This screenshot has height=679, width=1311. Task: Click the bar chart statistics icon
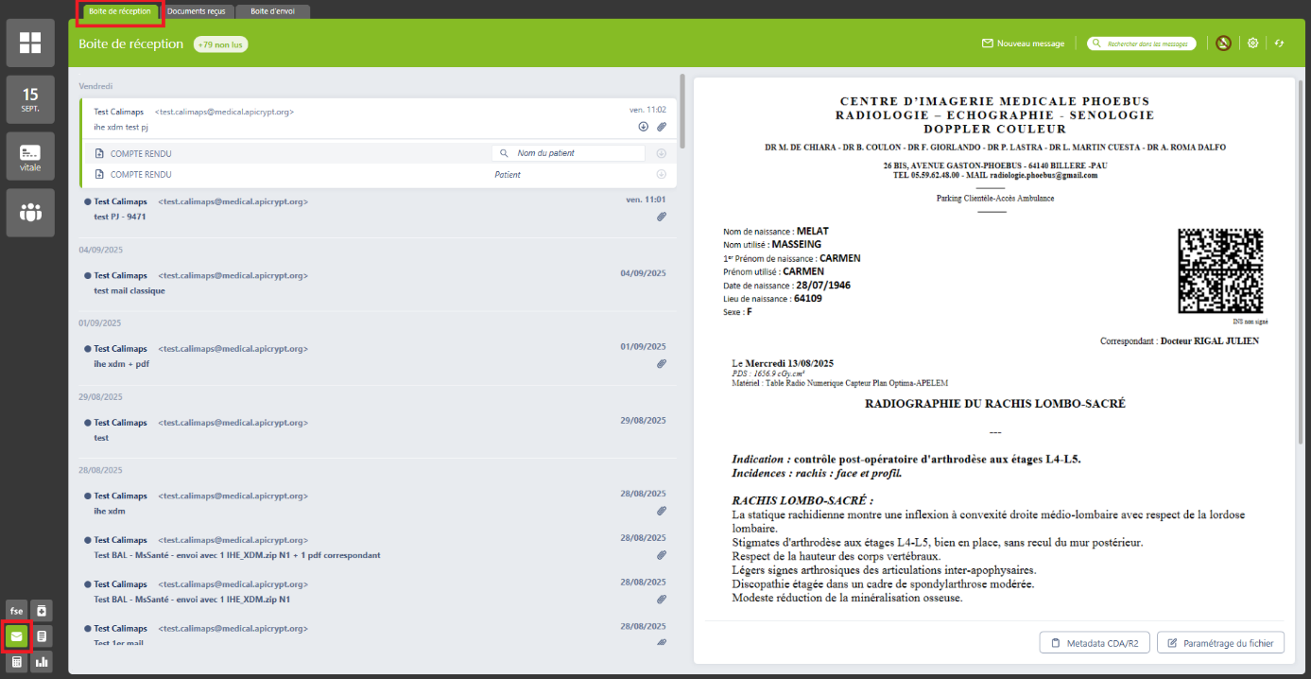click(42, 662)
